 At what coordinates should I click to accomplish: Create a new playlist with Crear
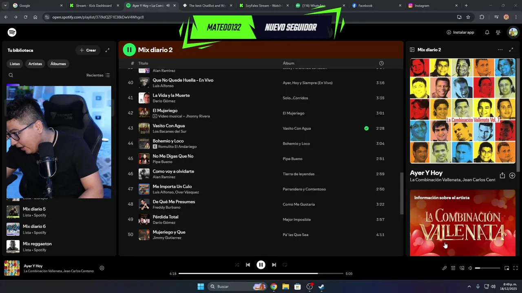(x=88, y=50)
